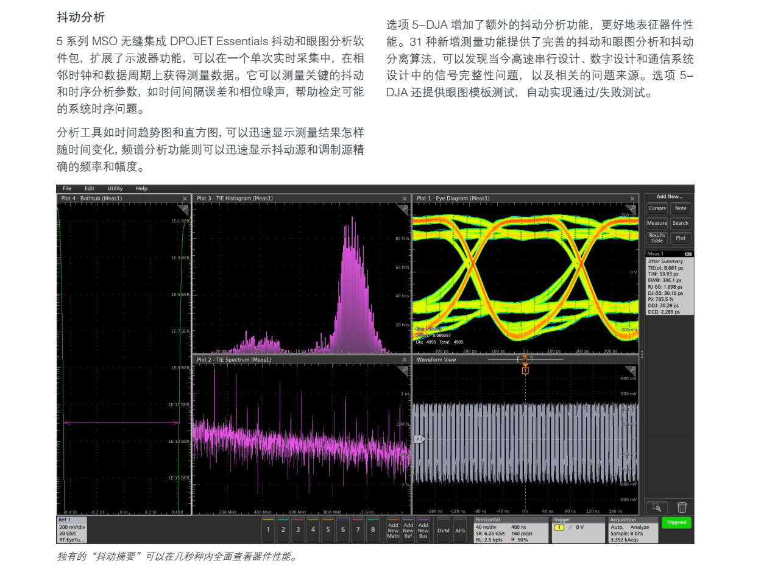
Task: Toggle channel 4 button
Action: (313, 529)
